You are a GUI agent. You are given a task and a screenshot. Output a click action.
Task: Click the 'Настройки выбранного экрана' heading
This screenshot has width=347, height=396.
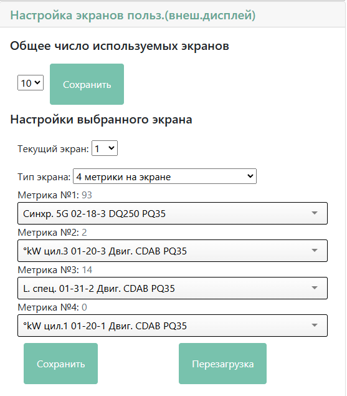101,120
